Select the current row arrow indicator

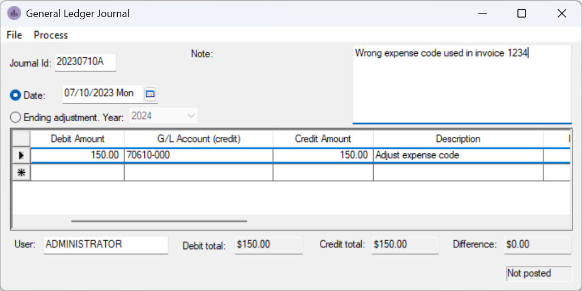22,155
